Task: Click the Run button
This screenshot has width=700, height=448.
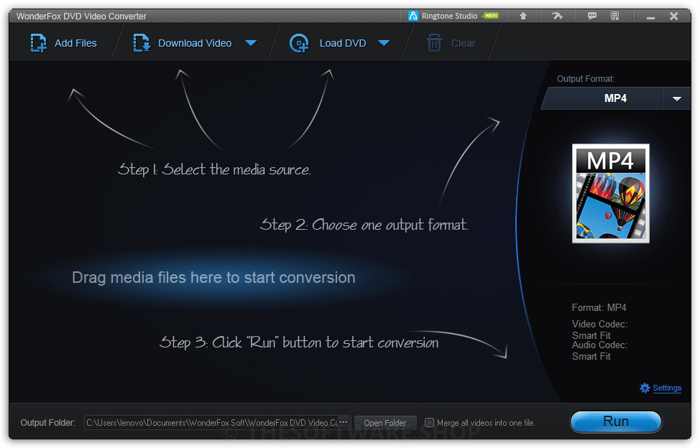Action: 616,421
